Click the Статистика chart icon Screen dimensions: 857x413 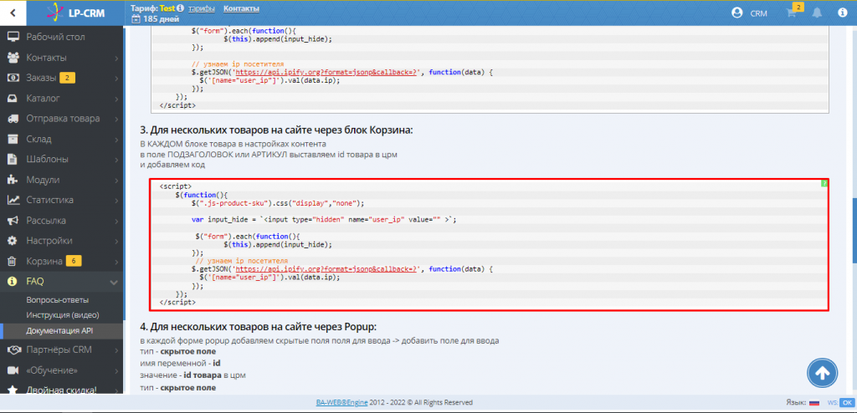click(x=13, y=200)
